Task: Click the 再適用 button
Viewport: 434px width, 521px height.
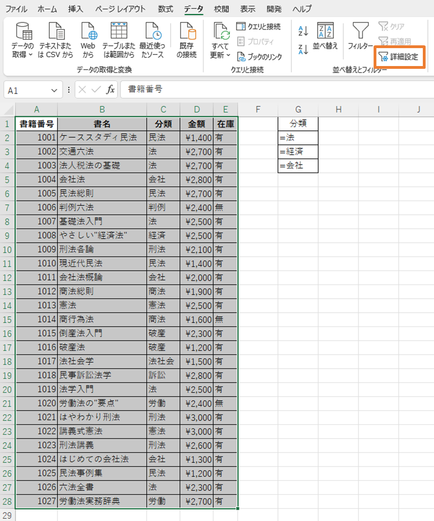Action: click(x=394, y=41)
